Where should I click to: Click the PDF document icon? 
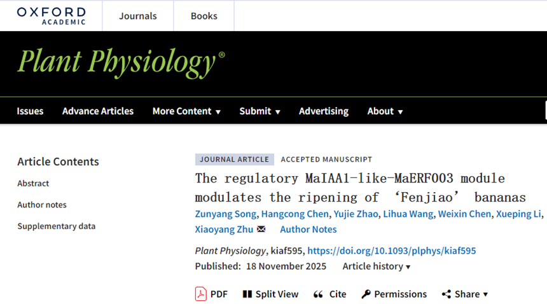pyautogui.click(x=201, y=294)
